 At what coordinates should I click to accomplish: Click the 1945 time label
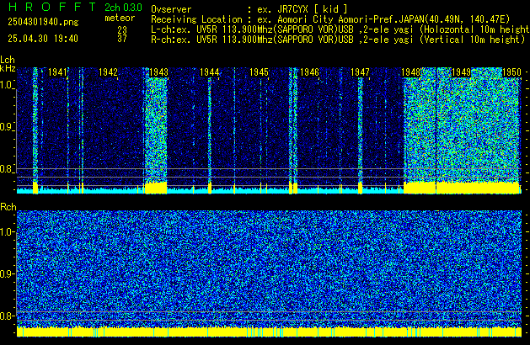[x=259, y=72]
